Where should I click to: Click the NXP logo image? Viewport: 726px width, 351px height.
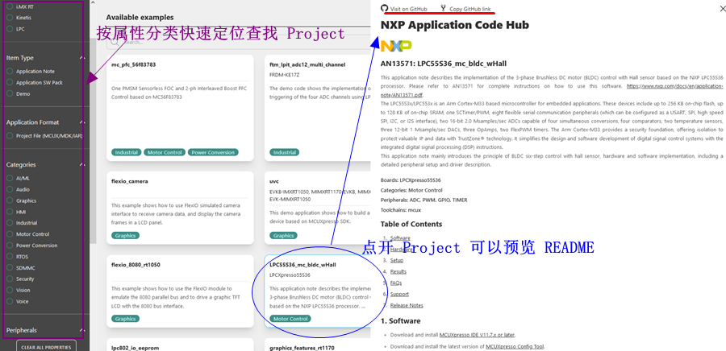pos(396,46)
